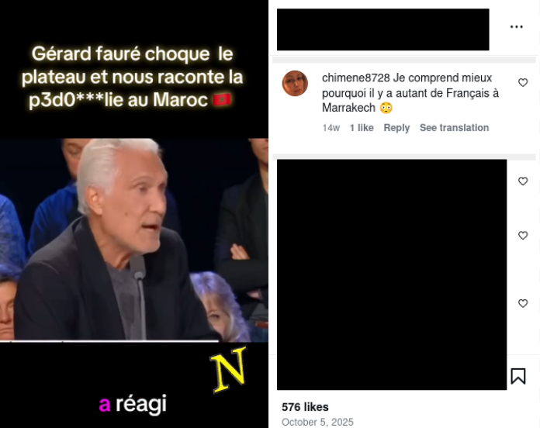This screenshot has height=428, width=540.
Task: Click See translation on the comment
Action: pyautogui.click(x=454, y=128)
